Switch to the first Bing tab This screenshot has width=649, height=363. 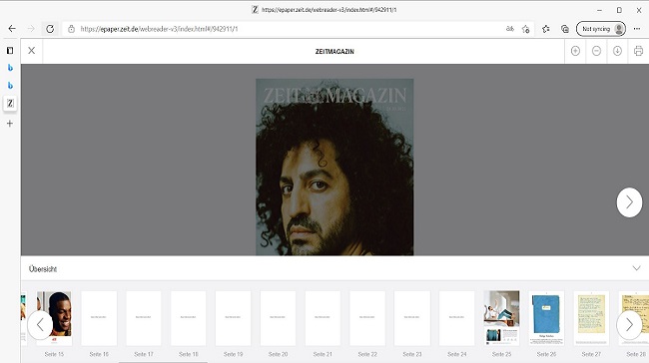pos(10,68)
